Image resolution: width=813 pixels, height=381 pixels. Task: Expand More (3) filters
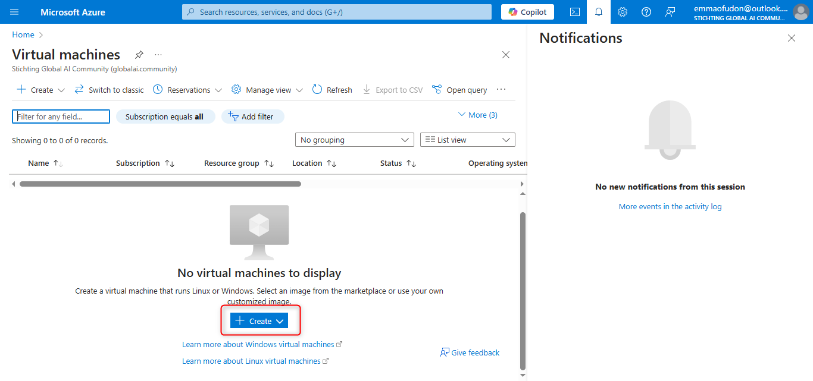(x=477, y=115)
